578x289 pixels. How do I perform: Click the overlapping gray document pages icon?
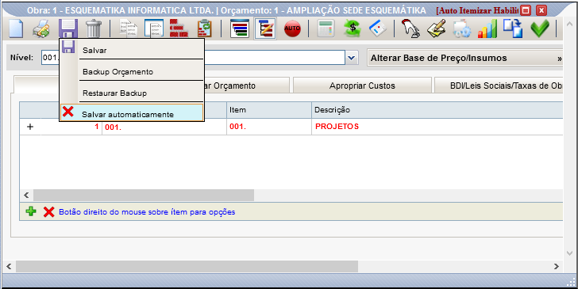(x=129, y=29)
